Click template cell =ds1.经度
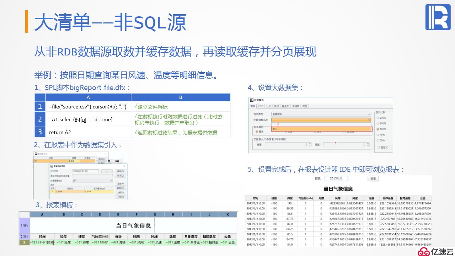Viewport: 455px width, 256px height. [64, 242]
